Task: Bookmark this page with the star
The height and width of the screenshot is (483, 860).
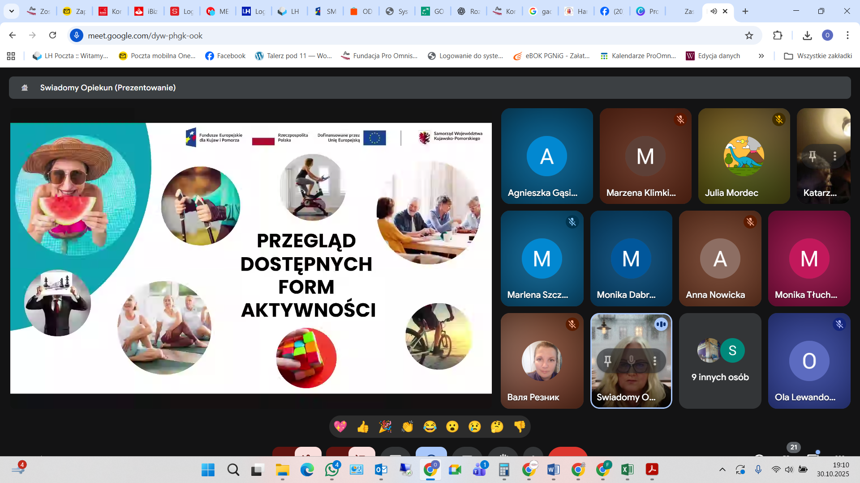Action: (x=749, y=35)
